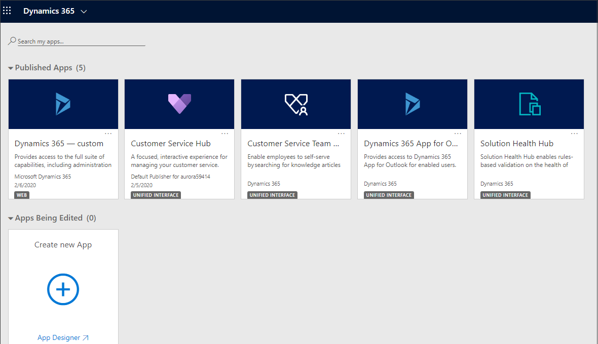The width and height of the screenshot is (598, 344).
Task: Click the search magnifier icon
Action: point(11,40)
